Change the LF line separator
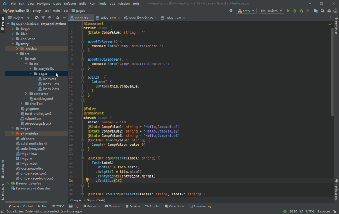This screenshot has height=214, width=339. point(302,211)
